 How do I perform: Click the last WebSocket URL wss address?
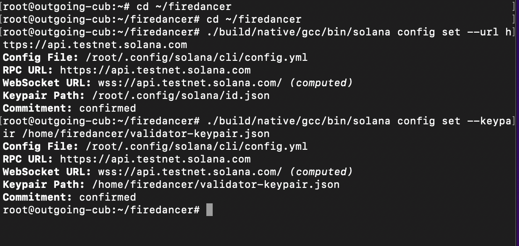(190, 172)
